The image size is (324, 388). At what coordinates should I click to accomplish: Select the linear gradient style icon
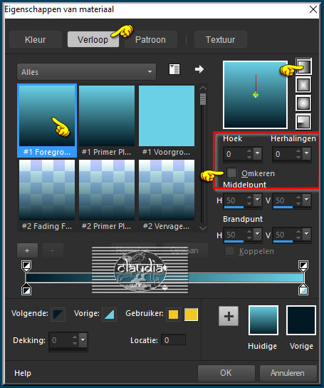[x=303, y=66]
